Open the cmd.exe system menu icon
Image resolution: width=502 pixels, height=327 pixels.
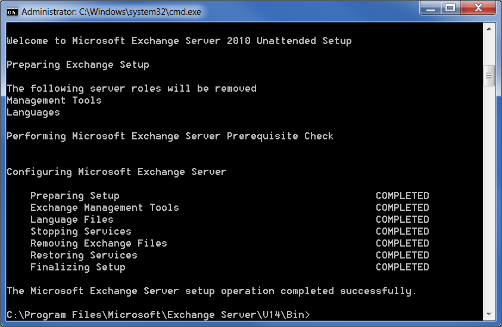click(x=12, y=12)
